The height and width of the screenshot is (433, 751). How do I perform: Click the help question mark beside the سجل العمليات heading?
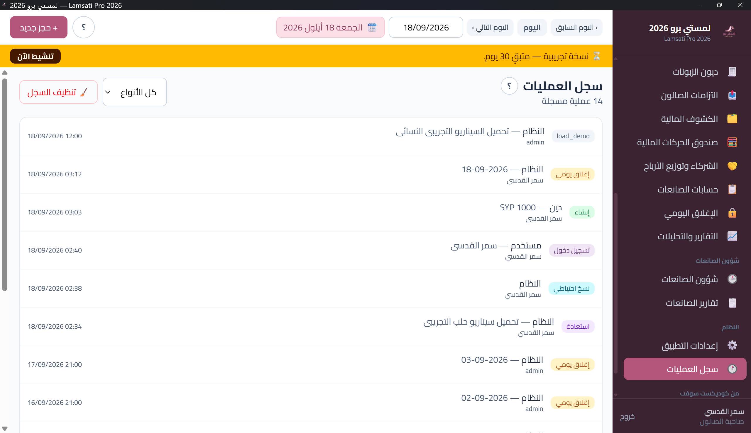(509, 86)
